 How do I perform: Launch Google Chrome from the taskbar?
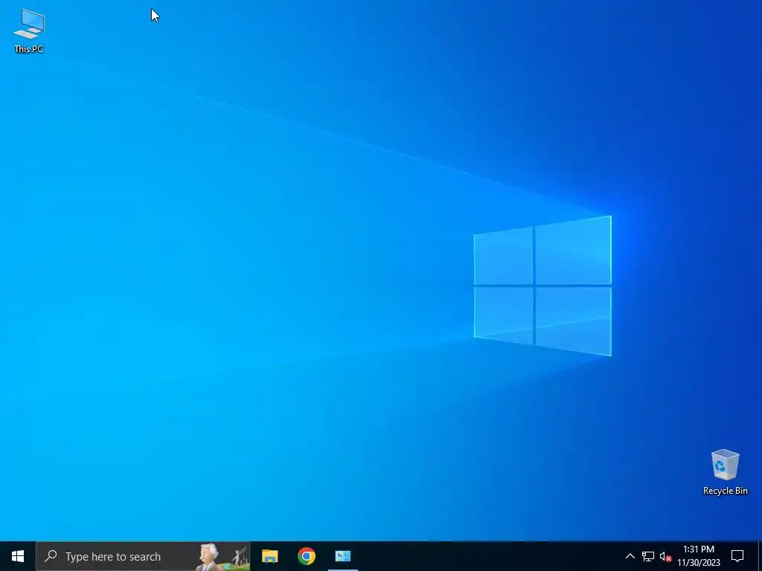pyautogui.click(x=306, y=556)
